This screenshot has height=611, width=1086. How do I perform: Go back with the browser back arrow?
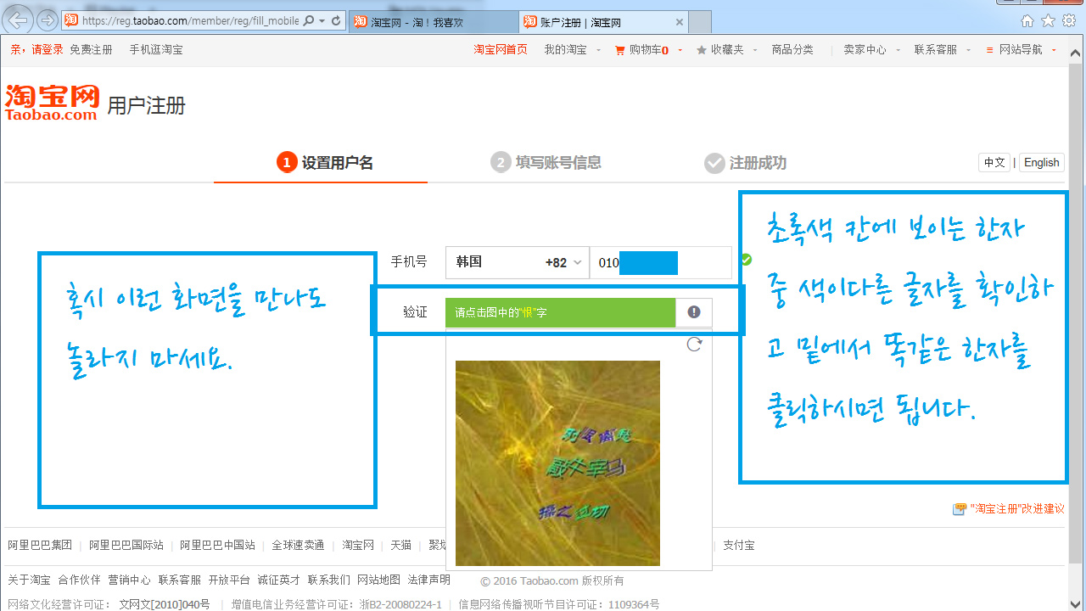click(x=19, y=19)
